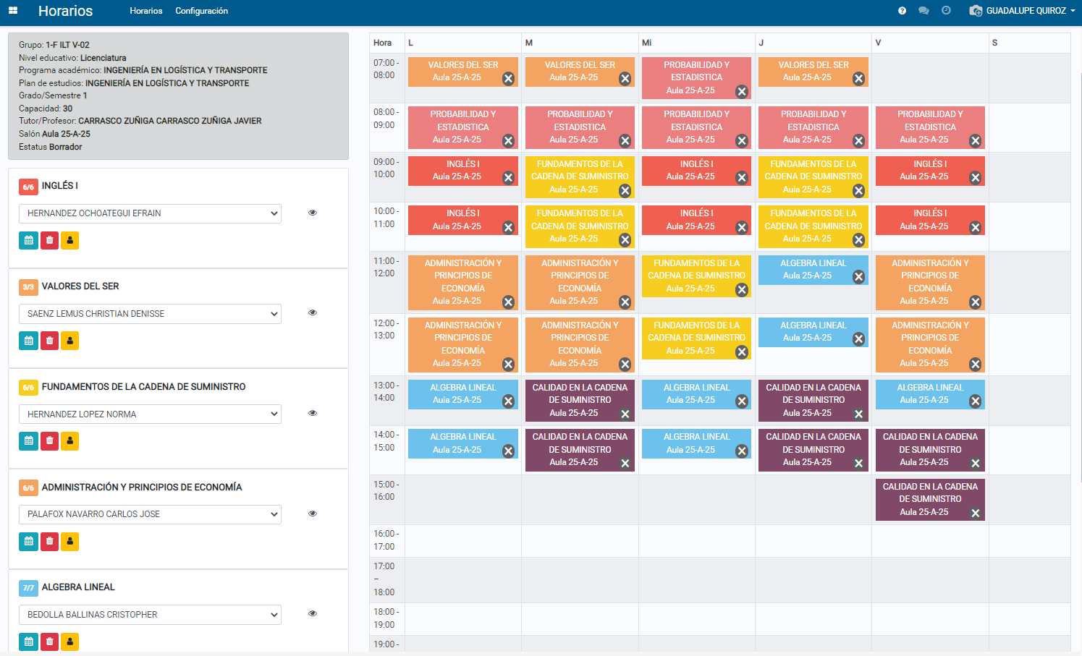Delete VALORES DEL SER with red trash icon
Viewport: 1082px width, 656px height.
(x=49, y=341)
